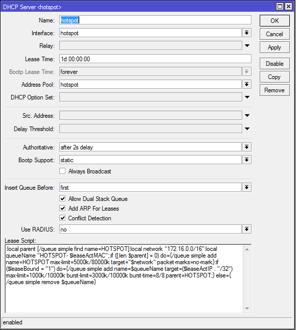This screenshot has height=330, width=296.
Task: Expand the Delay Threshold field
Action: (x=247, y=129)
